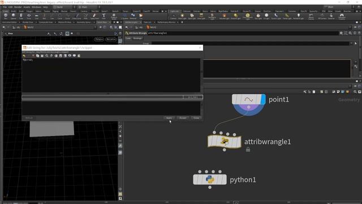Open the Persp camera dropdown in viewport

99,39
